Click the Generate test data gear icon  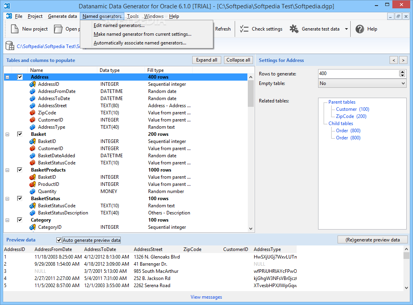294,29
